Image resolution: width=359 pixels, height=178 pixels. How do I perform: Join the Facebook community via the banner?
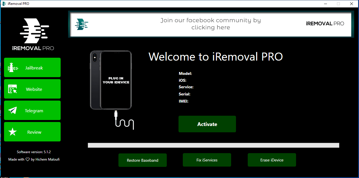(x=211, y=24)
